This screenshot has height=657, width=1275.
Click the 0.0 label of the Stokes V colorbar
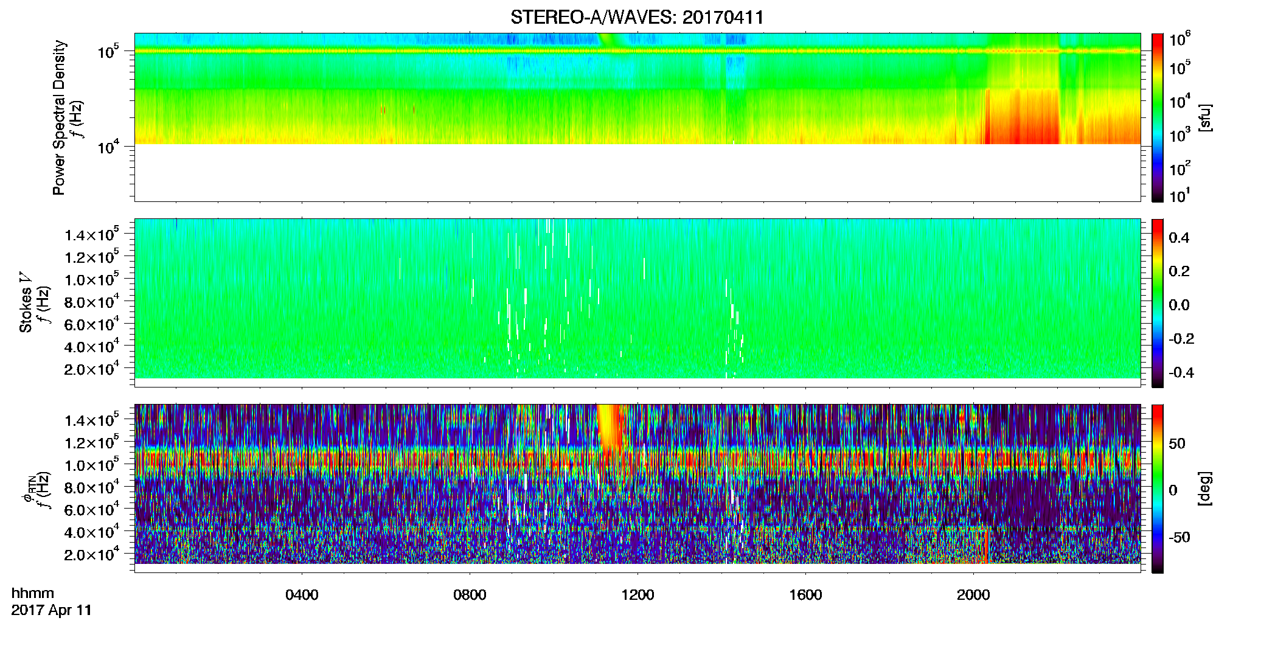[x=1179, y=305]
